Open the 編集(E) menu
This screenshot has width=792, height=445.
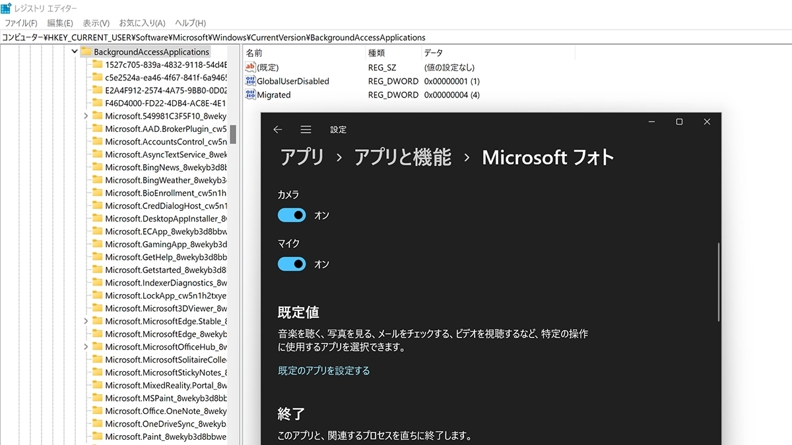60,23
